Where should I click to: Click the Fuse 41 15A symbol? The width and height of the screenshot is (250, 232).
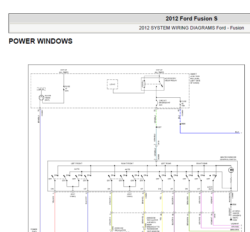coord(180,103)
